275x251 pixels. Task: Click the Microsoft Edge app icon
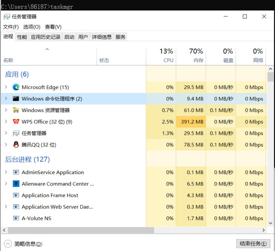tap(16, 87)
